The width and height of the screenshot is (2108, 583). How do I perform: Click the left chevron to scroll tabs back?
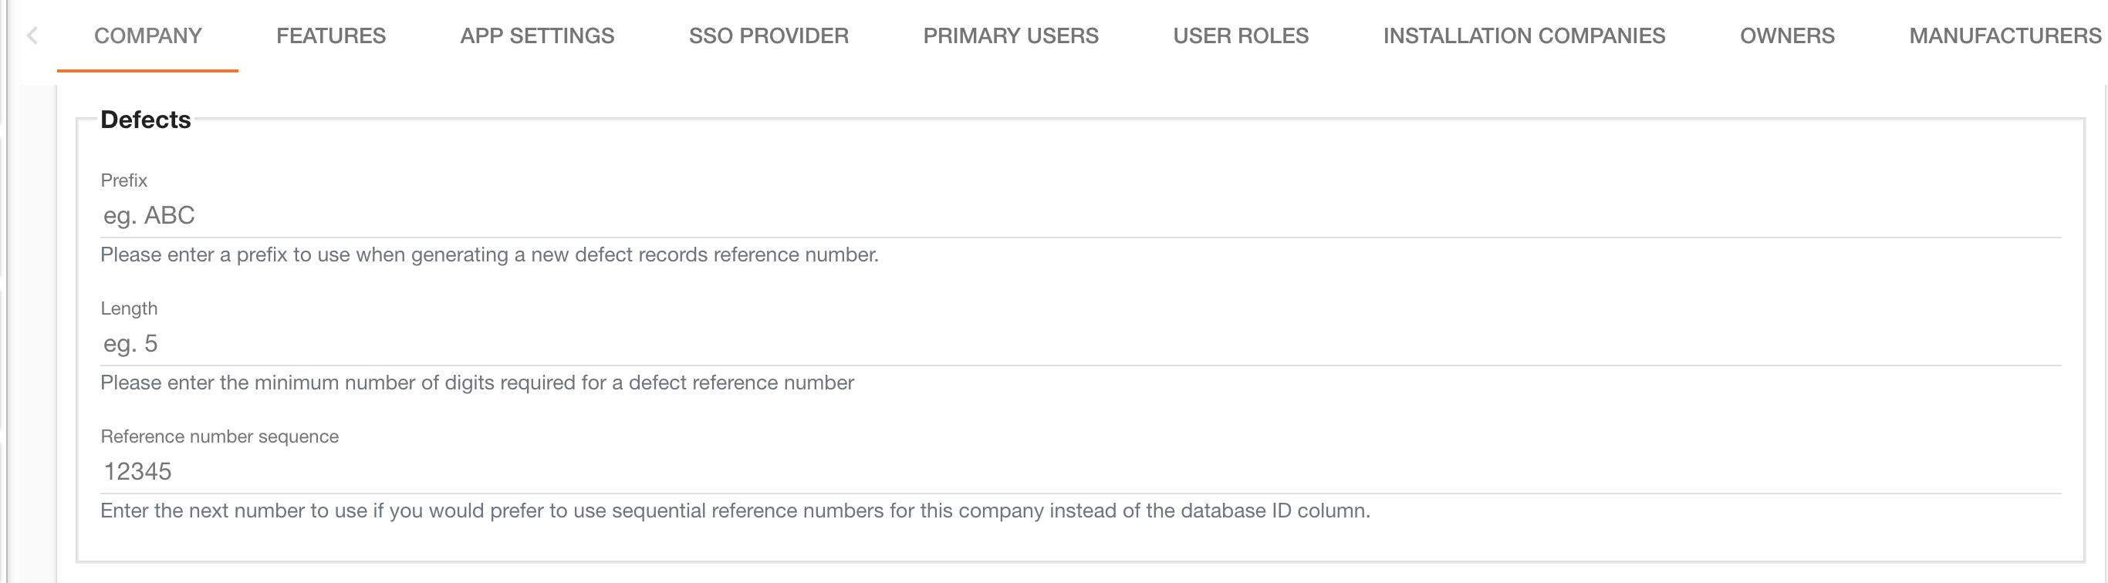32,36
